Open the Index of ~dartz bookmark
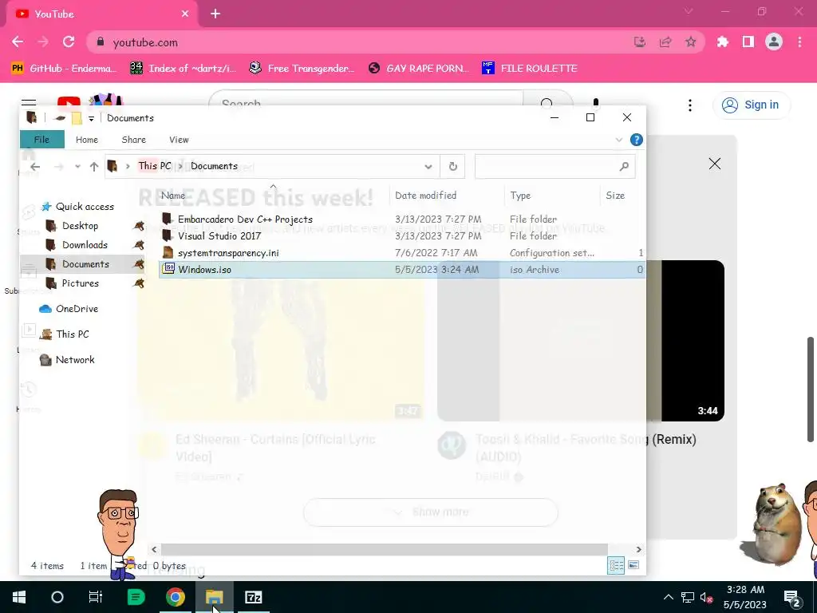This screenshot has height=613, width=817. [x=183, y=69]
